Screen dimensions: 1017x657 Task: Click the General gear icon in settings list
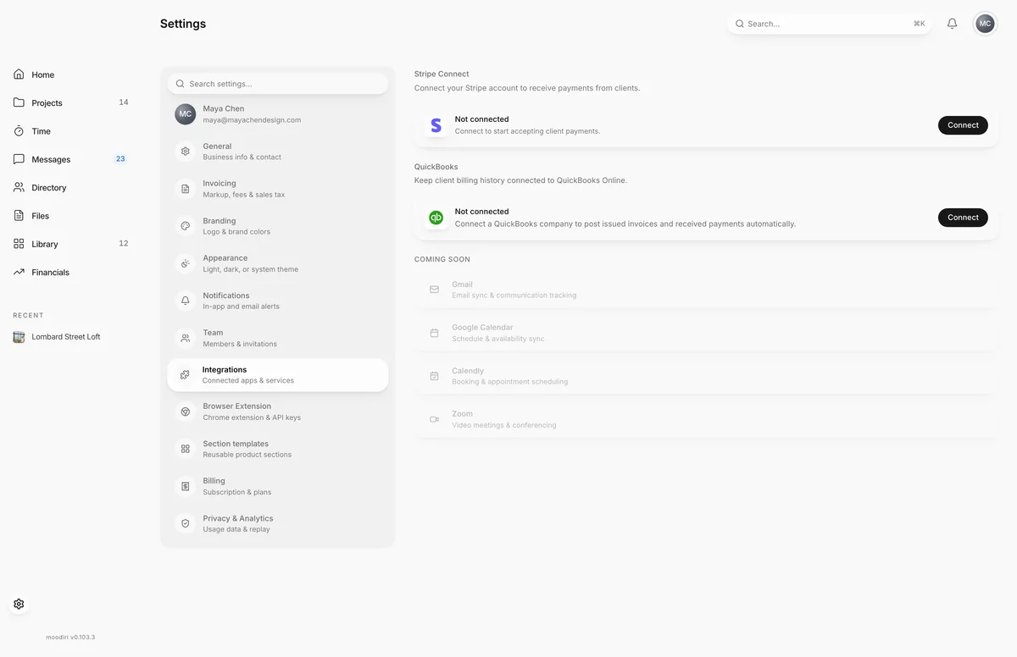186,152
